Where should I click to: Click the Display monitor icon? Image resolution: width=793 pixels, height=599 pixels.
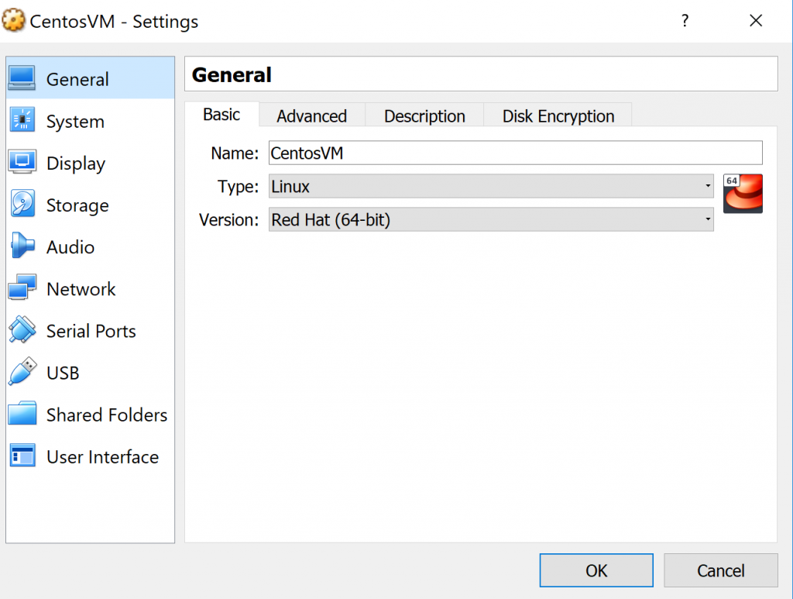tap(22, 162)
